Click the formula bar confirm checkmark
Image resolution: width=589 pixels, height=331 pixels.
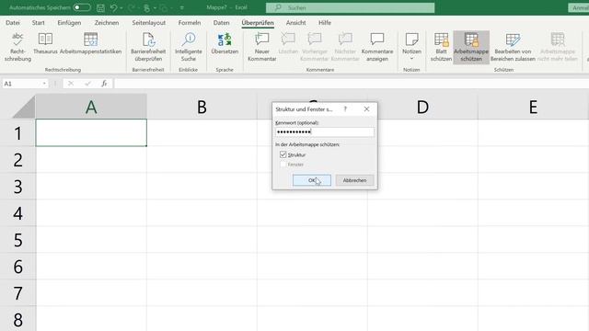tap(87, 84)
